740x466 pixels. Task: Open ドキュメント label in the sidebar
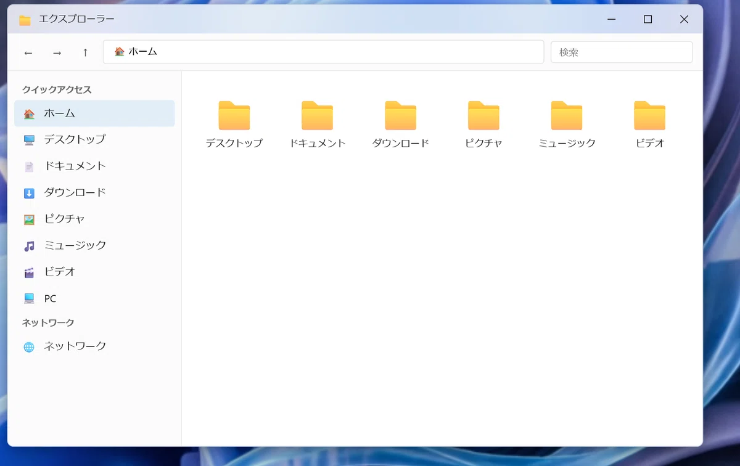coord(75,166)
